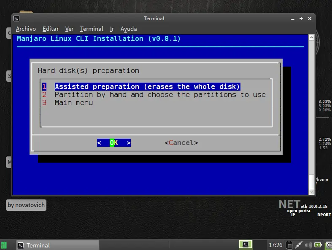Click the Hard disk(s) preparation title
This screenshot has width=332, height=250.
point(89,70)
